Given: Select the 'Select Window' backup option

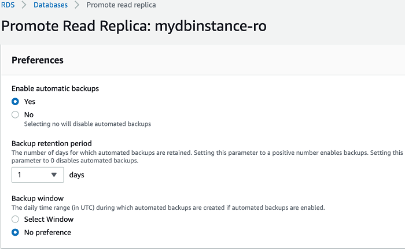Looking at the screenshot, I should [x=16, y=220].
